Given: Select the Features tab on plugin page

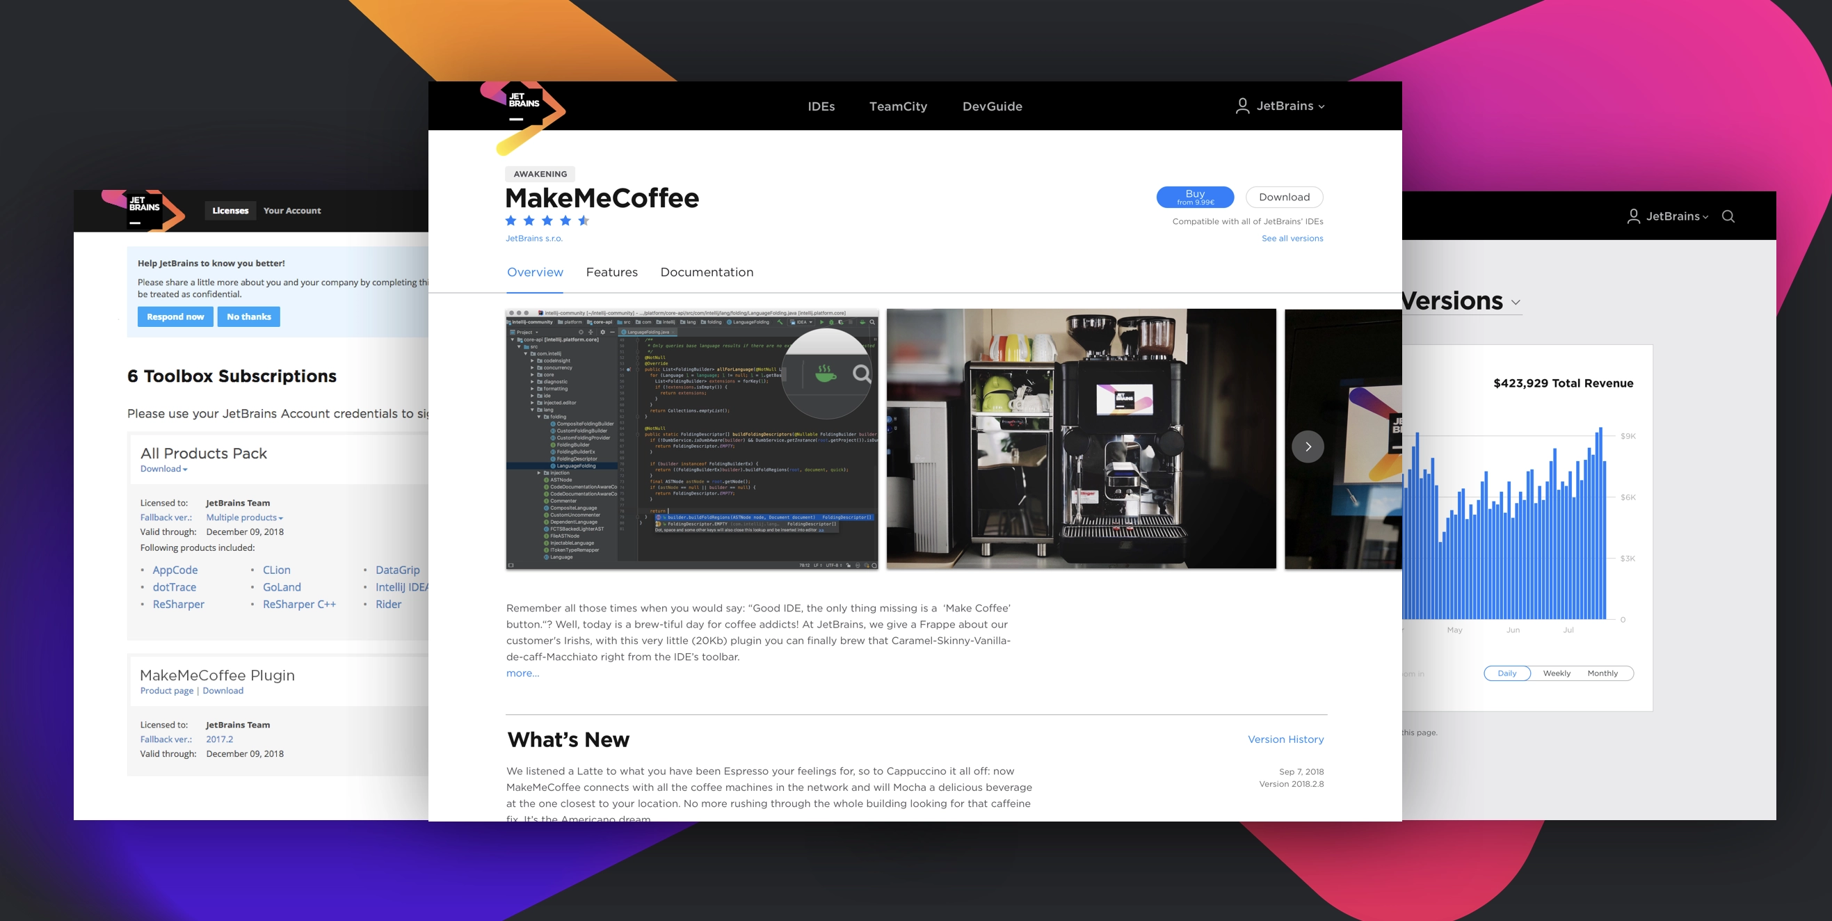Looking at the screenshot, I should [612, 271].
